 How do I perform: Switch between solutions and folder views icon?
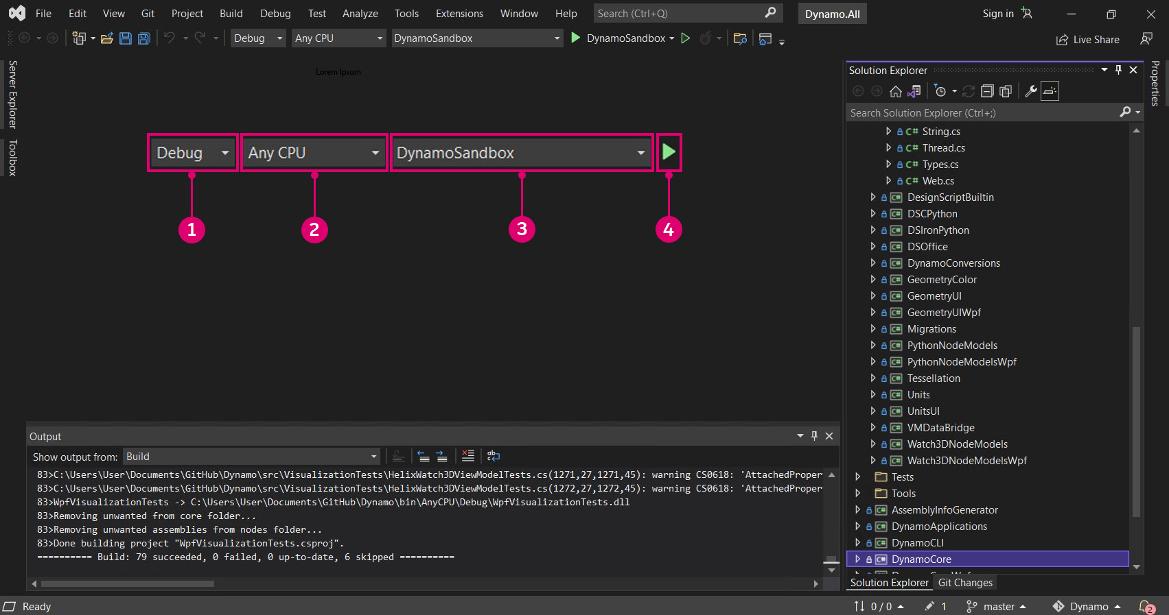coord(914,91)
